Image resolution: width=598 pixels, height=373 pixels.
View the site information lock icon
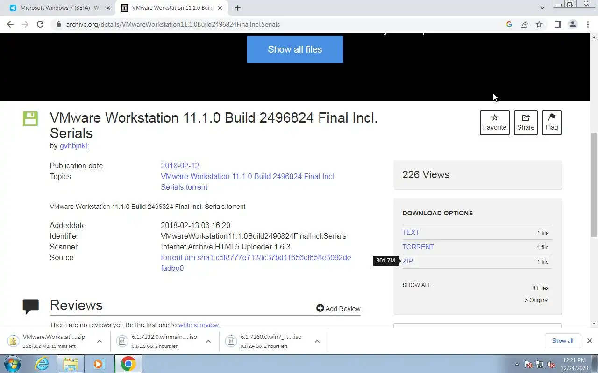pos(58,24)
